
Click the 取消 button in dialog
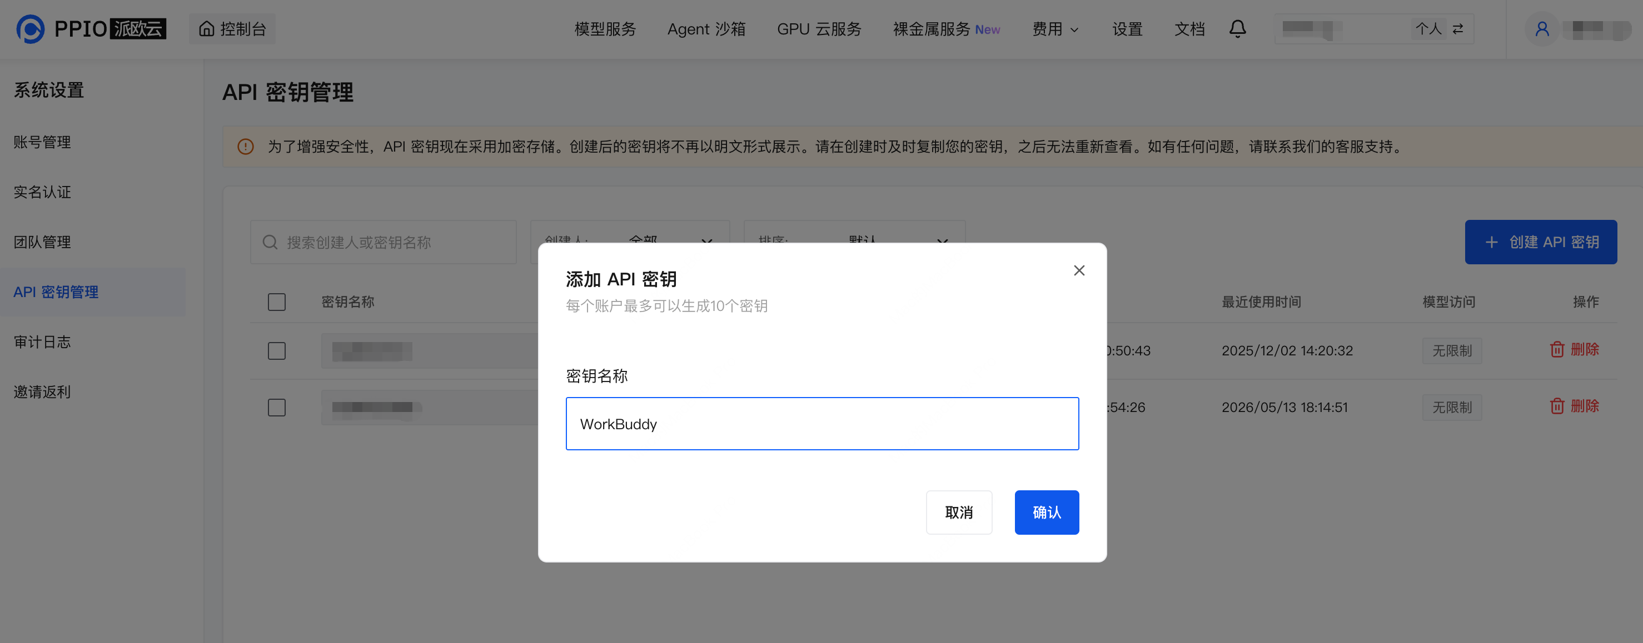[x=959, y=513]
